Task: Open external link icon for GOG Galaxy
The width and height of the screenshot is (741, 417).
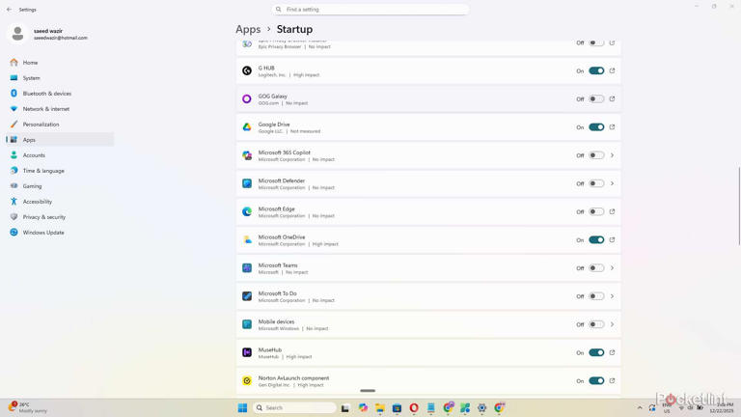Action: point(612,98)
